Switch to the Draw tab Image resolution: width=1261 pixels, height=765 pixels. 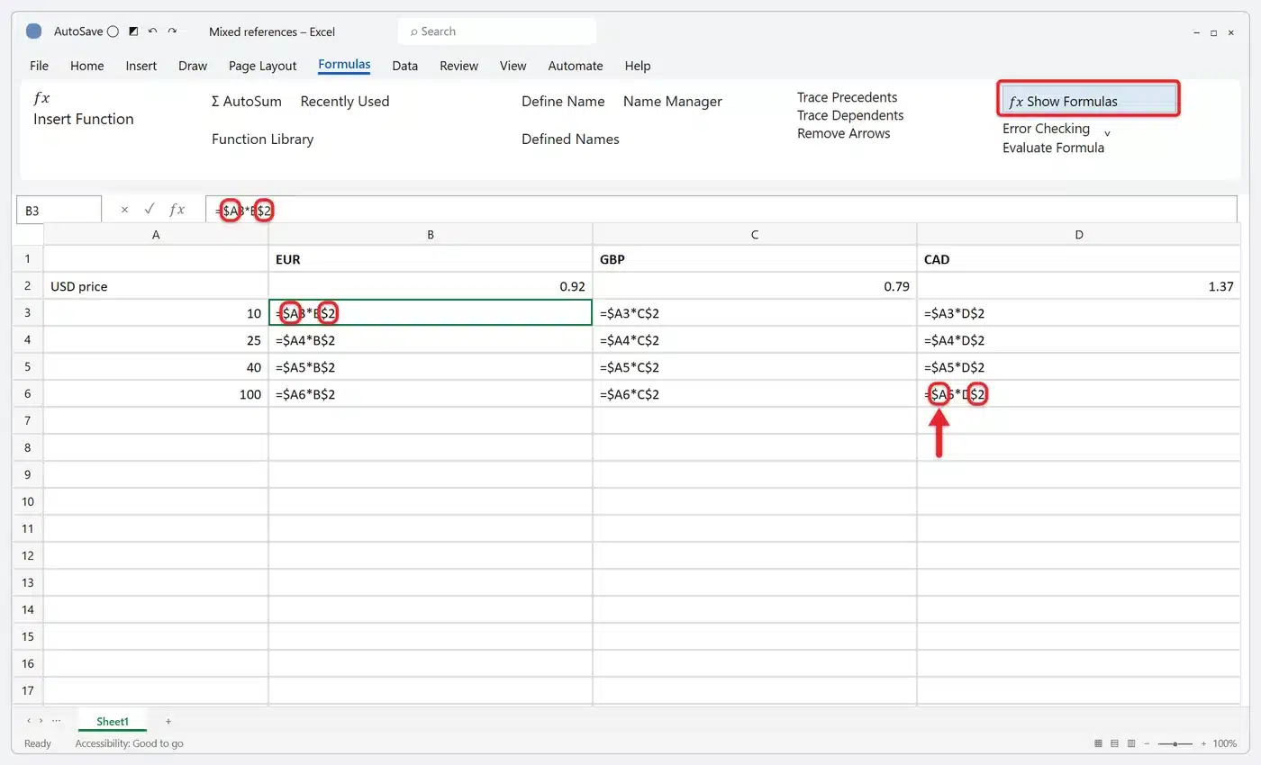pyautogui.click(x=193, y=66)
